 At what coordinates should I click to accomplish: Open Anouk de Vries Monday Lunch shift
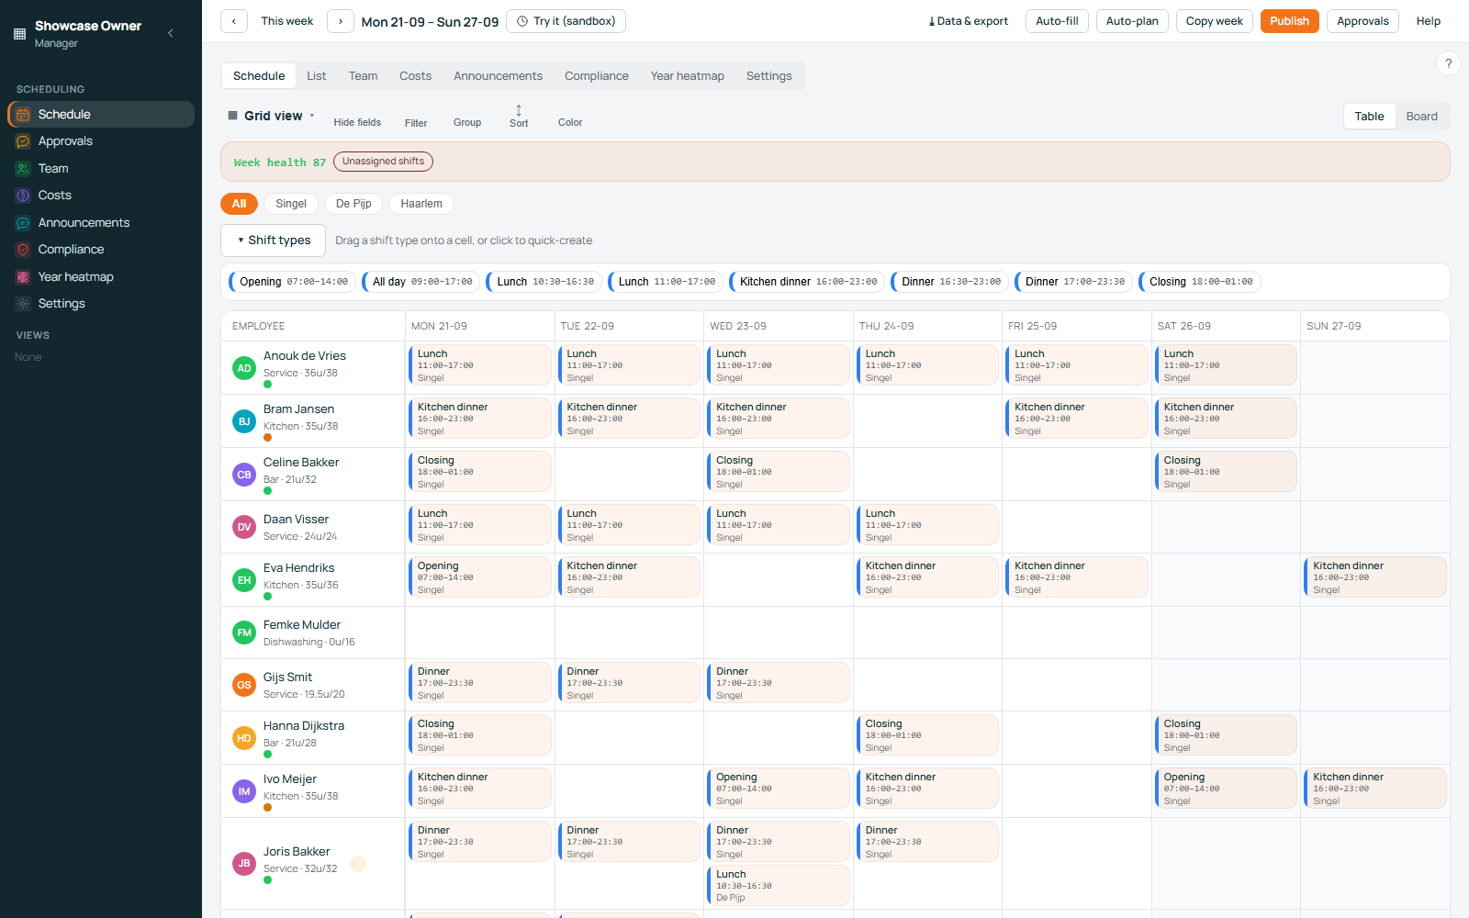pyautogui.click(x=479, y=365)
